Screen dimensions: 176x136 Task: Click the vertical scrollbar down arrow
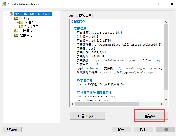(166, 100)
